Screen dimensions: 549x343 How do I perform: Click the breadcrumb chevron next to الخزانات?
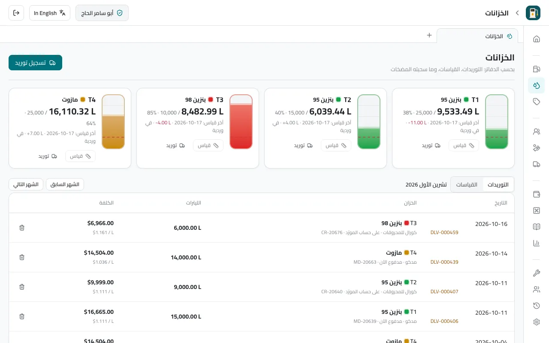(517, 13)
